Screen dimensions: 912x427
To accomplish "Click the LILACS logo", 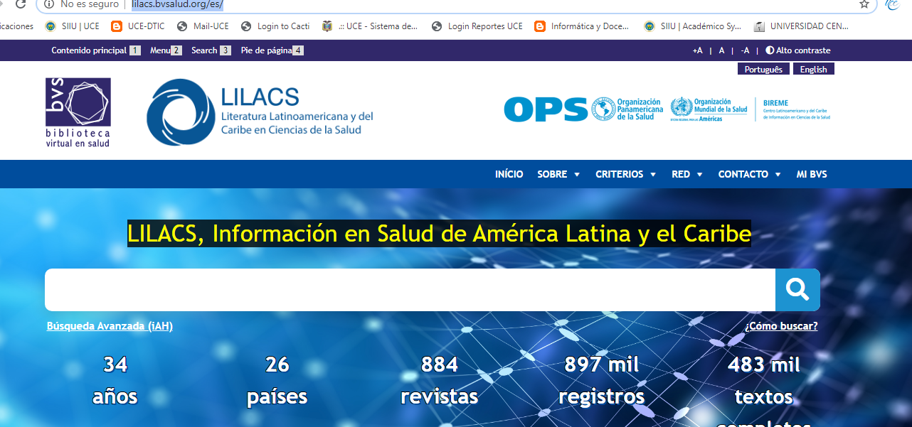I will pos(260,112).
